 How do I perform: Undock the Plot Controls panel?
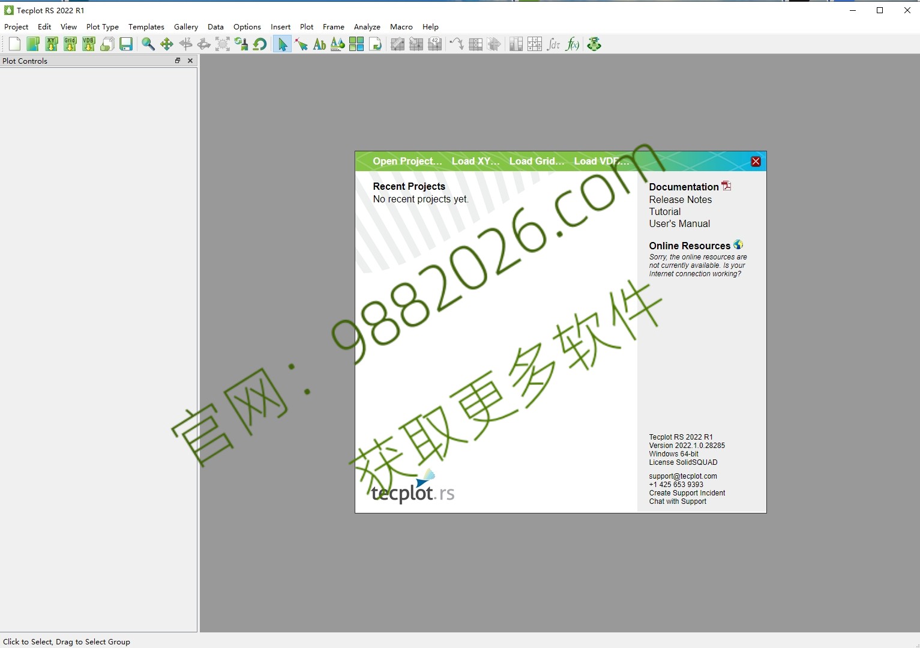click(178, 61)
